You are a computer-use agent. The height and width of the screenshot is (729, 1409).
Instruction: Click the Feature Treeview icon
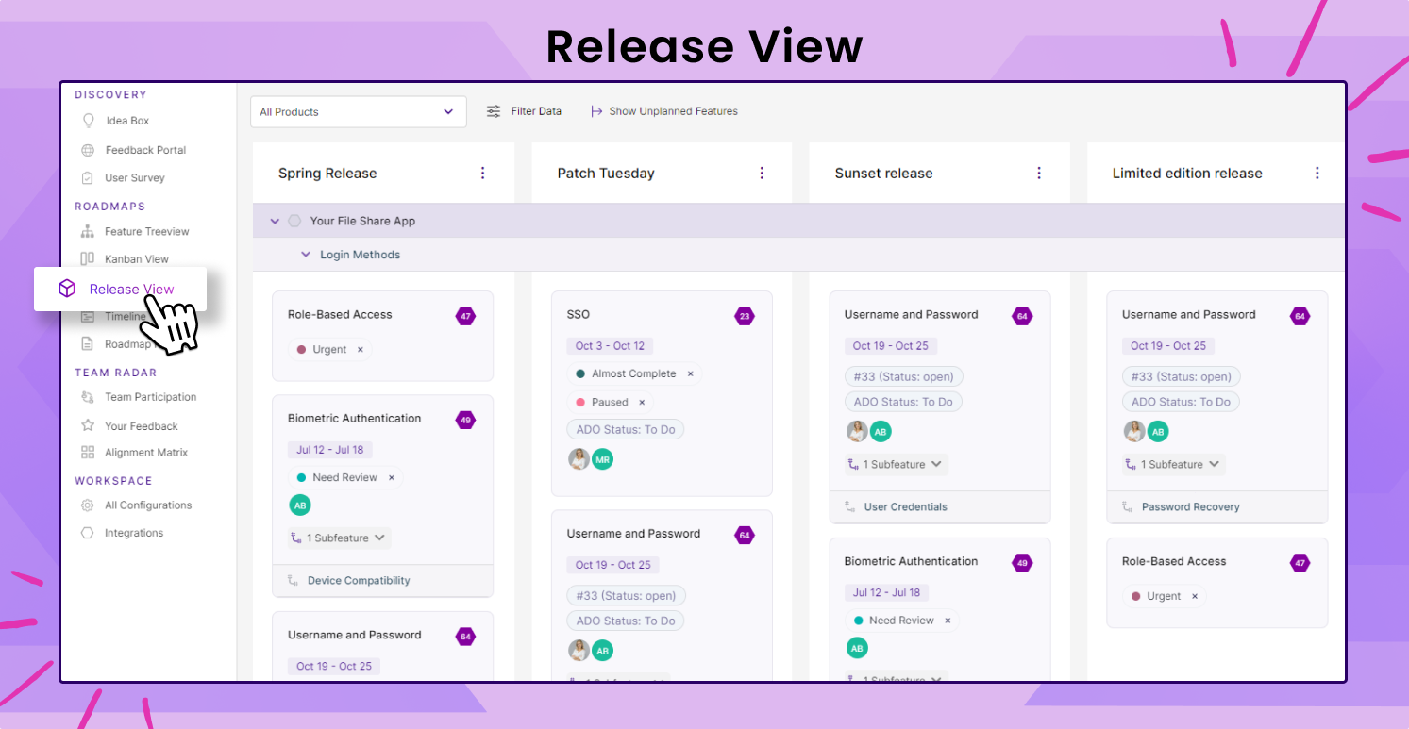pos(87,231)
